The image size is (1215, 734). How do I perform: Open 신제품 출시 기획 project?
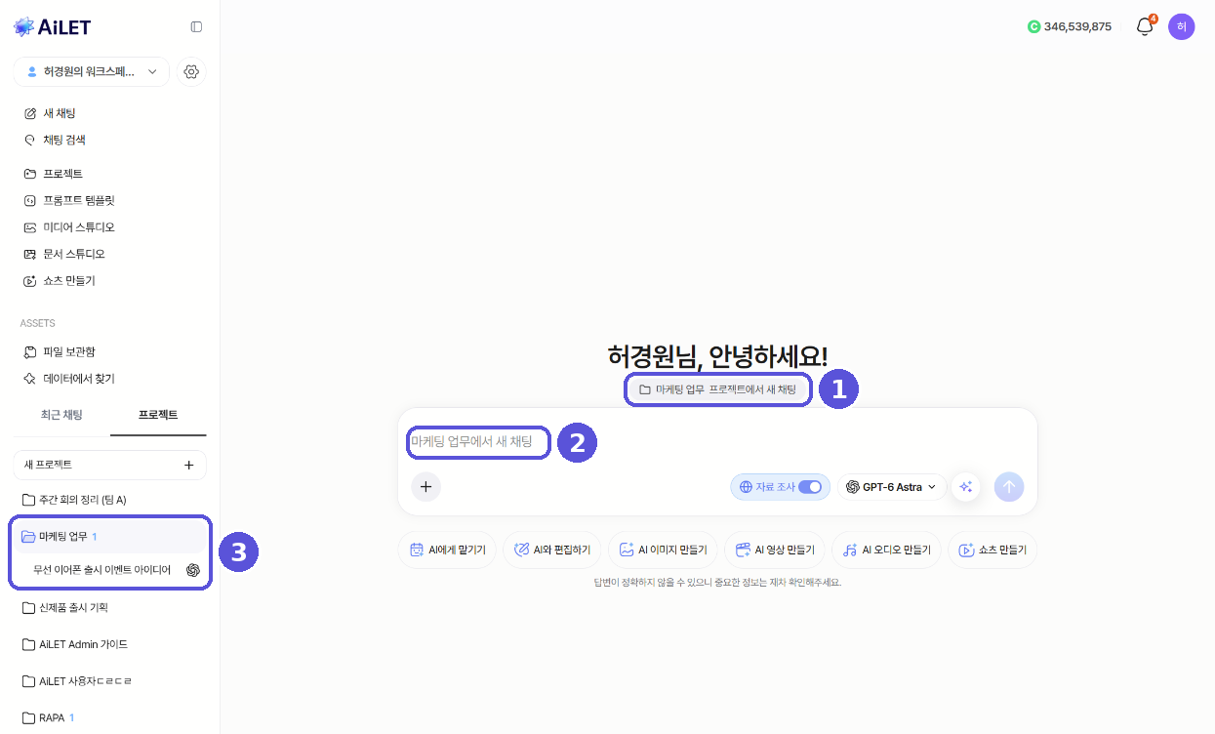pyautogui.click(x=109, y=607)
